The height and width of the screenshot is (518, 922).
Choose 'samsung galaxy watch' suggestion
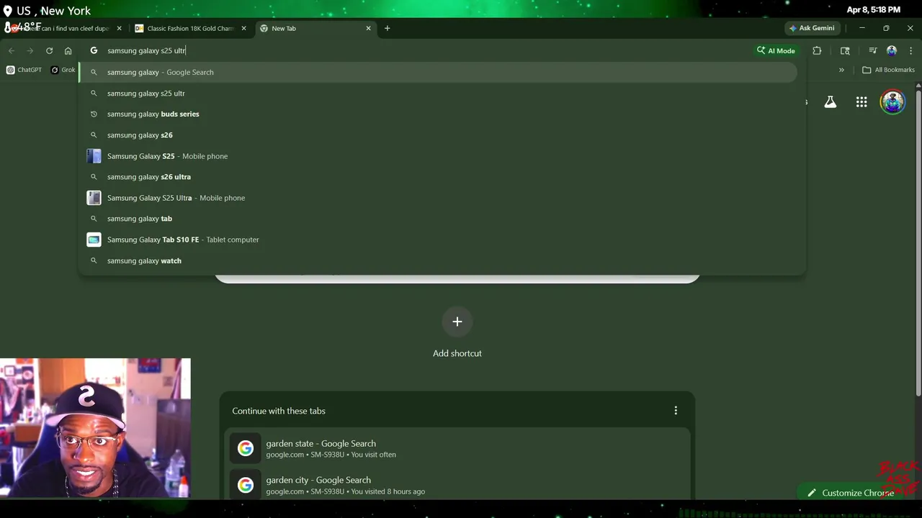click(x=438, y=260)
